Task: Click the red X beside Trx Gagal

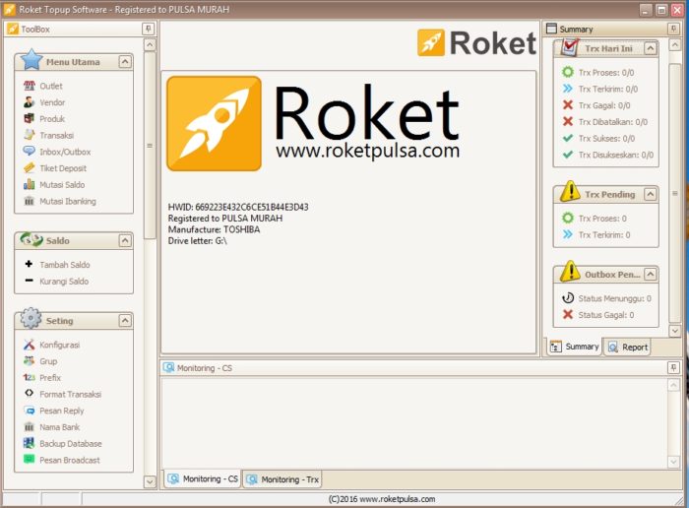Action: pyautogui.click(x=568, y=104)
